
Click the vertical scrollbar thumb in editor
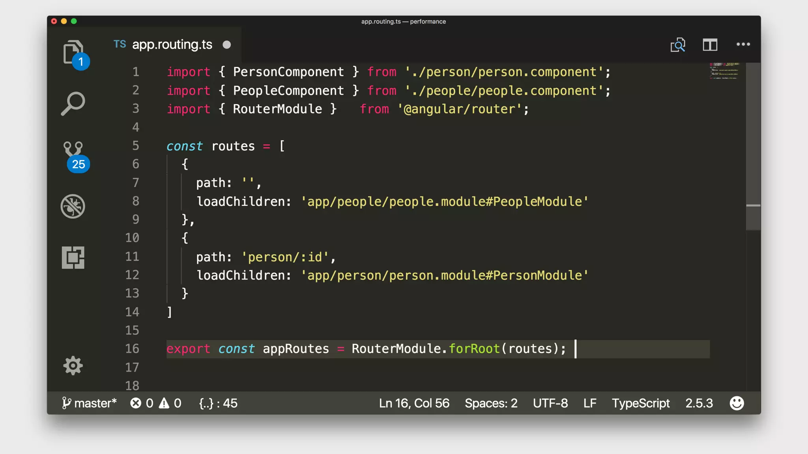click(753, 146)
